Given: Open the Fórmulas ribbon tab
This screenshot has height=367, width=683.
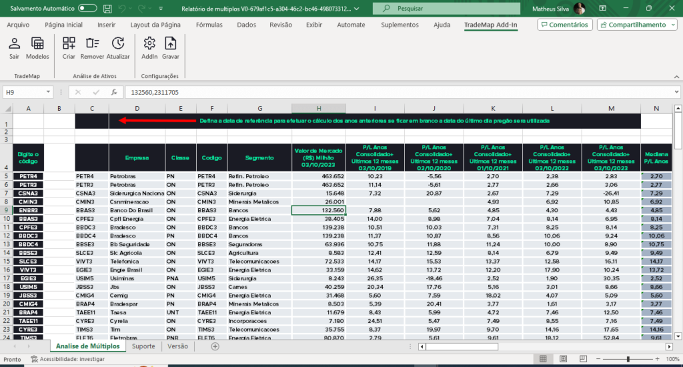Looking at the screenshot, I should point(209,25).
